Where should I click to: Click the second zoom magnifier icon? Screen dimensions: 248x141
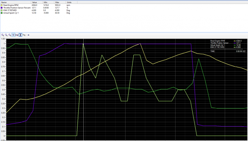[x=6, y=35]
